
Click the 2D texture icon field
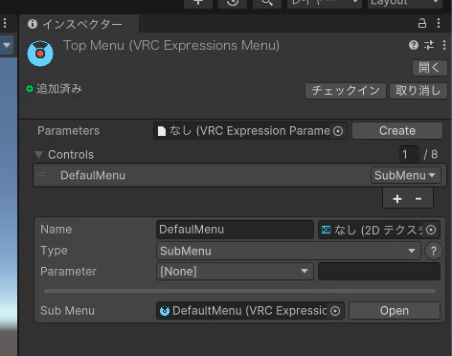379,230
